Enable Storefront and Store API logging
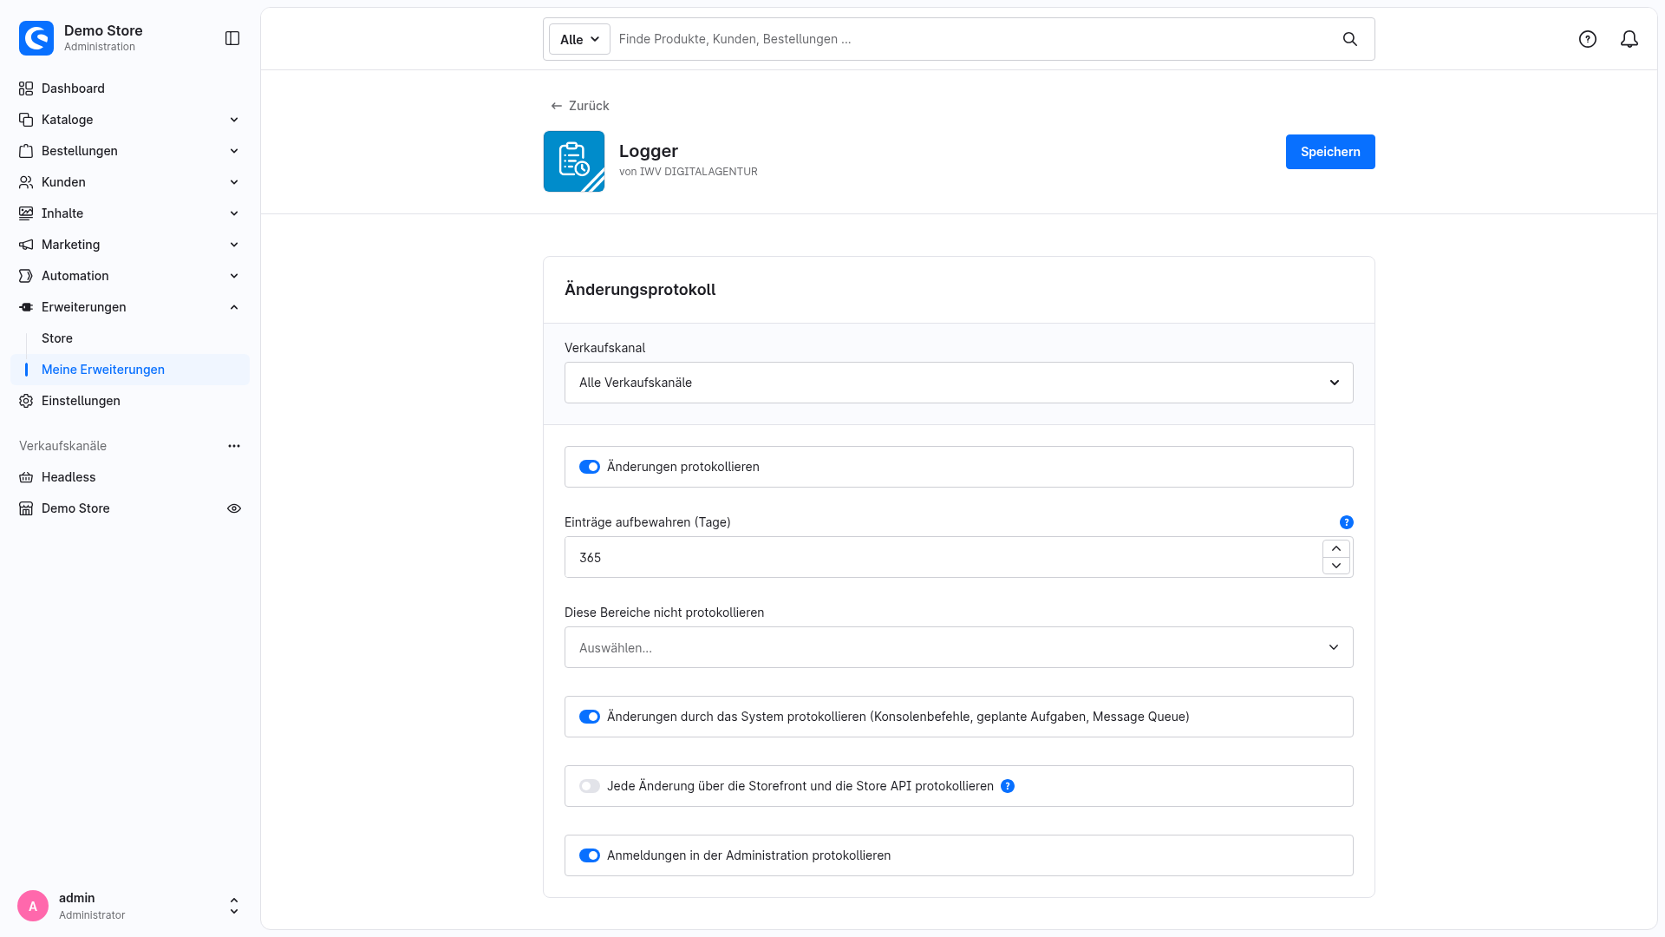 click(590, 786)
